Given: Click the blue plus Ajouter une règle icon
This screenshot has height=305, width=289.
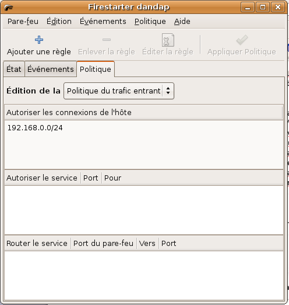Looking at the screenshot, I should 39,40.
